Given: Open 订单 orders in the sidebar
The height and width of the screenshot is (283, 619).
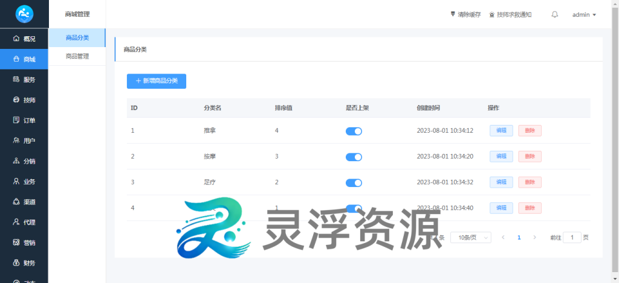Looking at the screenshot, I should [x=24, y=120].
